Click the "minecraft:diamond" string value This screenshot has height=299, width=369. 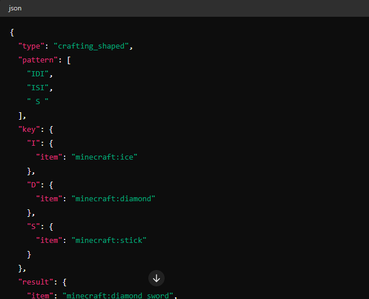click(113, 198)
